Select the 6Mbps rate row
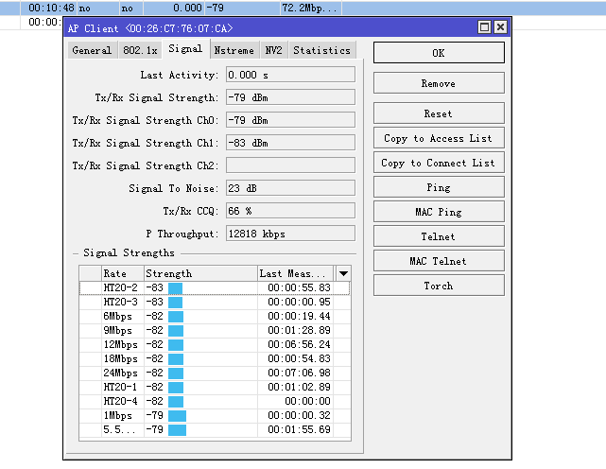The width and height of the screenshot is (606, 469). (215, 316)
